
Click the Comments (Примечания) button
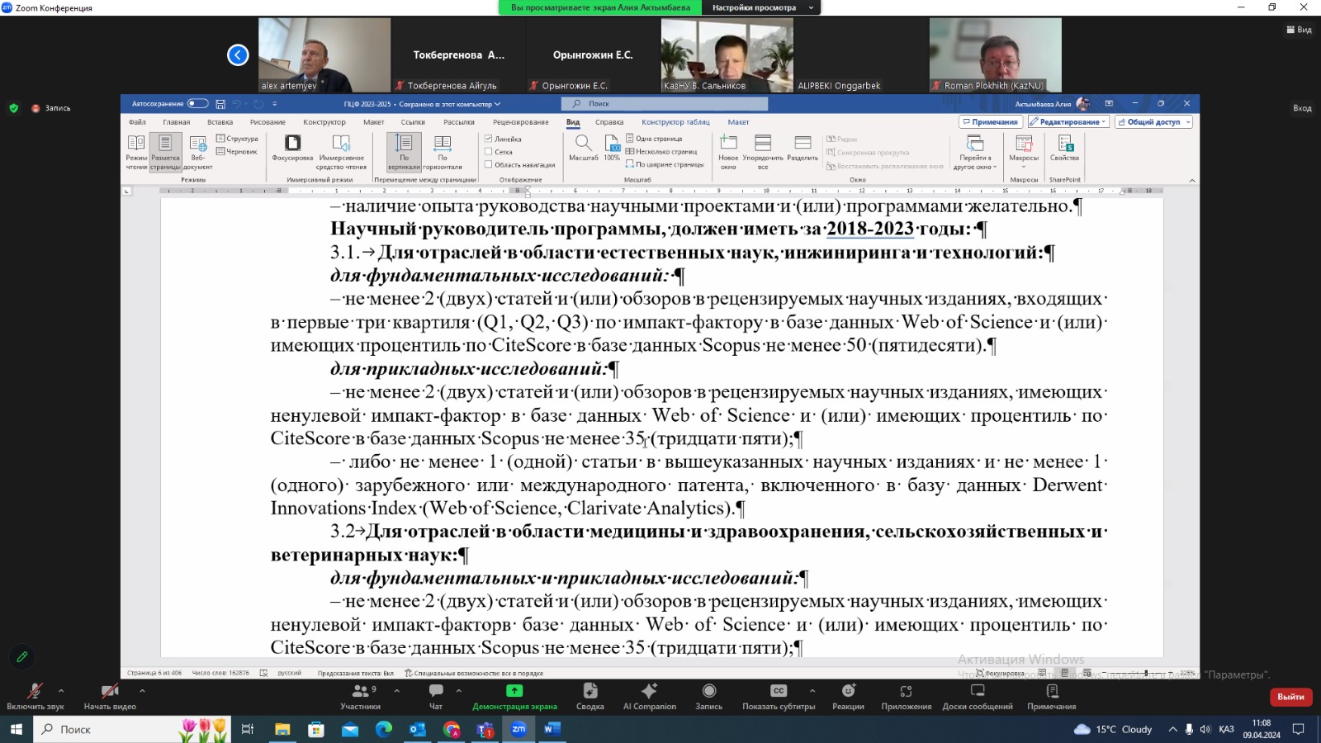(x=990, y=122)
